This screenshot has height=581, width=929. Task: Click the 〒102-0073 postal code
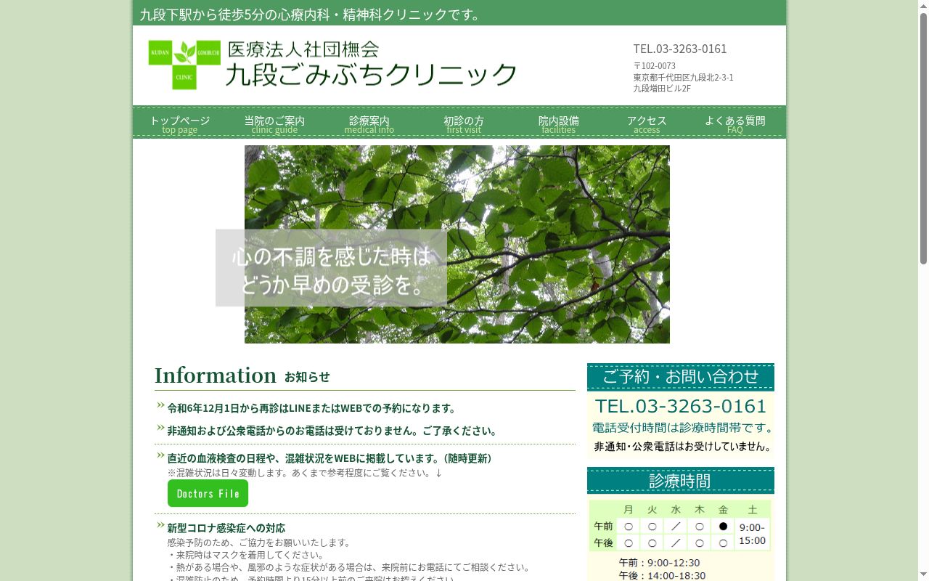pos(655,65)
